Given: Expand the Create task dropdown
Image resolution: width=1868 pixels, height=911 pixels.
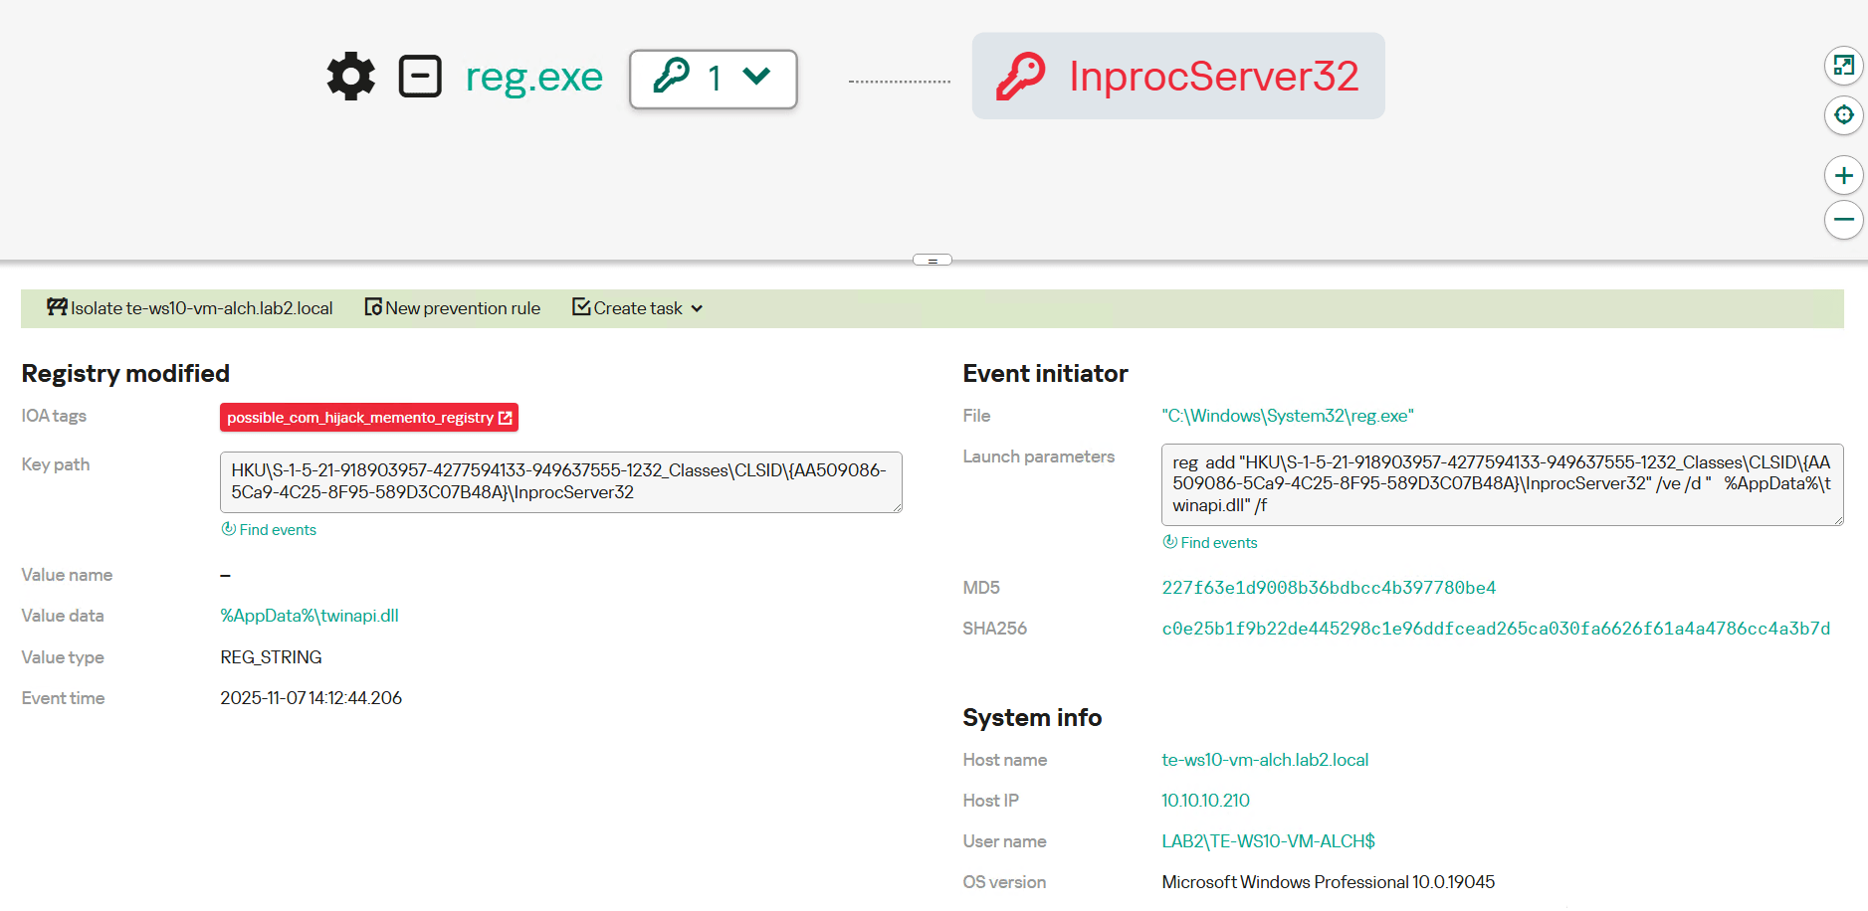Looking at the screenshot, I should pos(638,308).
